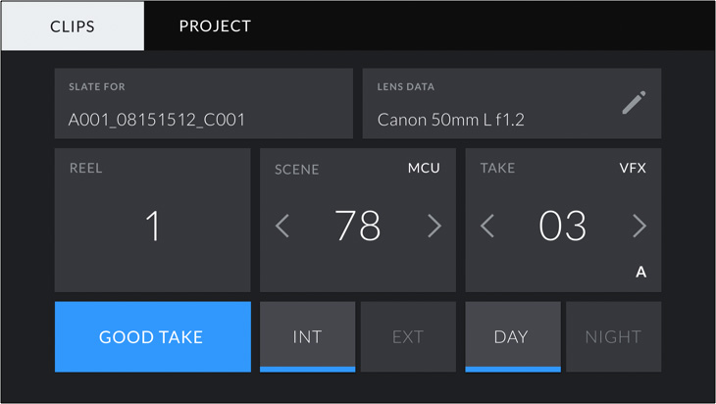Select EXT exterior option
The height and width of the screenshot is (404, 716).
click(x=408, y=336)
